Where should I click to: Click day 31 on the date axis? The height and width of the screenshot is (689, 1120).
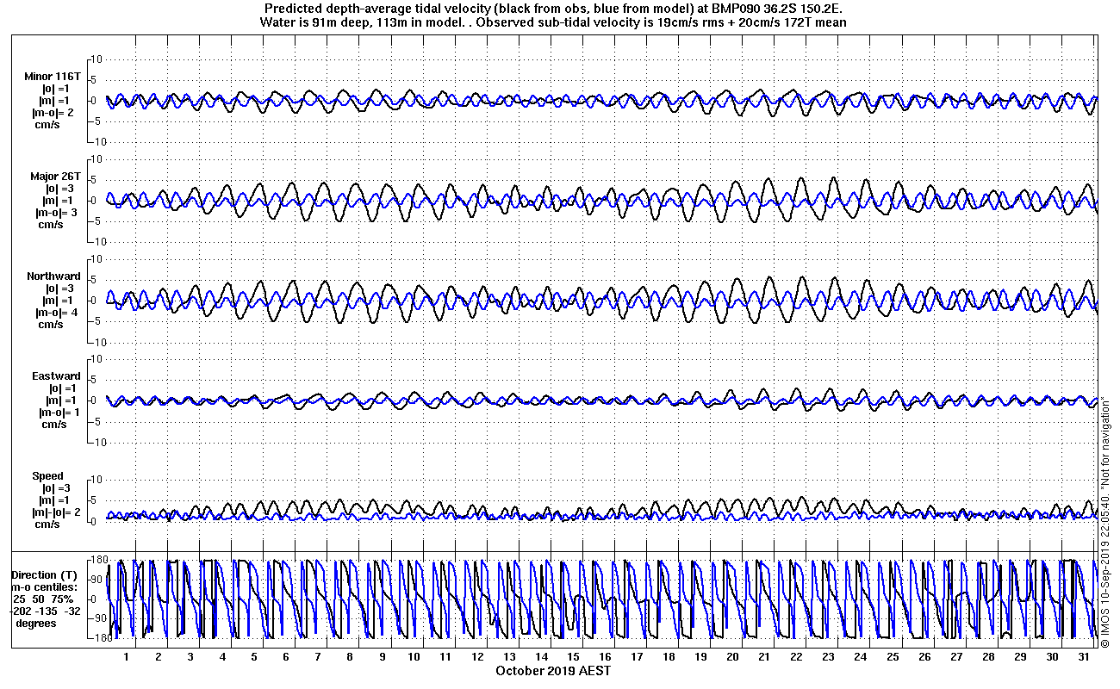[1083, 656]
